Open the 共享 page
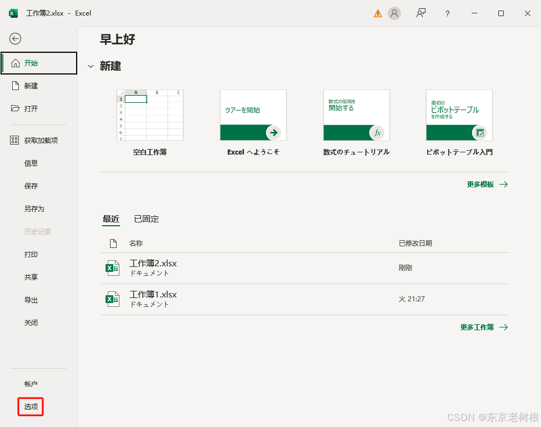The height and width of the screenshot is (427, 541). [39, 277]
